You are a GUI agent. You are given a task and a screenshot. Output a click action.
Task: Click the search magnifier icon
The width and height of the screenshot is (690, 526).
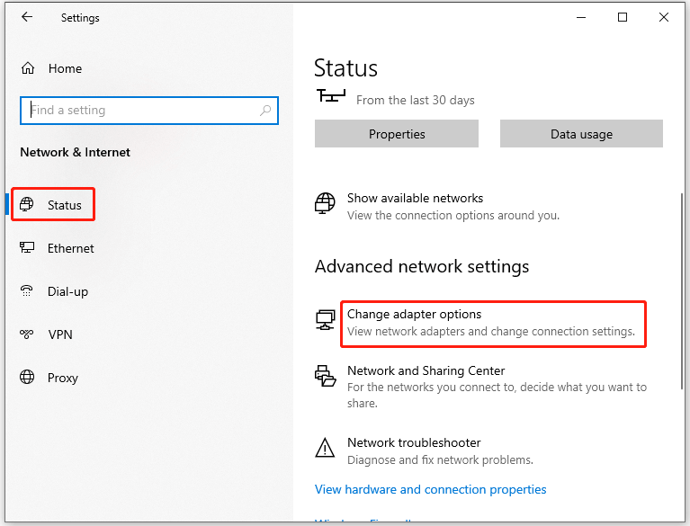(x=265, y=111)
